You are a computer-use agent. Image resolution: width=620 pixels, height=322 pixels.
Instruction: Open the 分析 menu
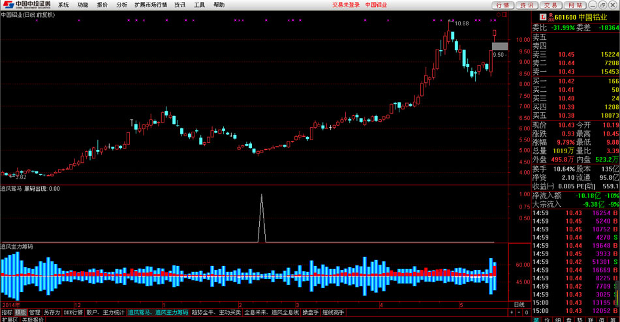tap(121, 5)
